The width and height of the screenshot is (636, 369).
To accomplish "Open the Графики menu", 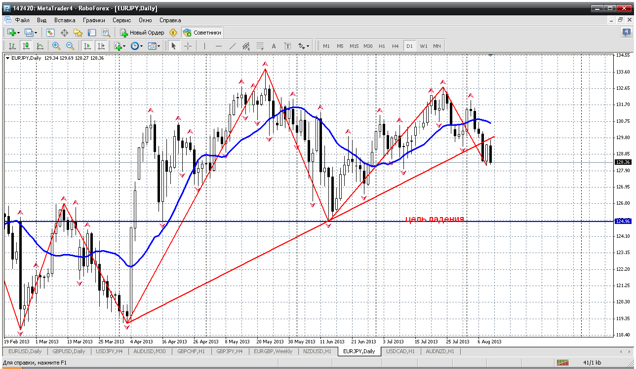I will click(94, 20).
